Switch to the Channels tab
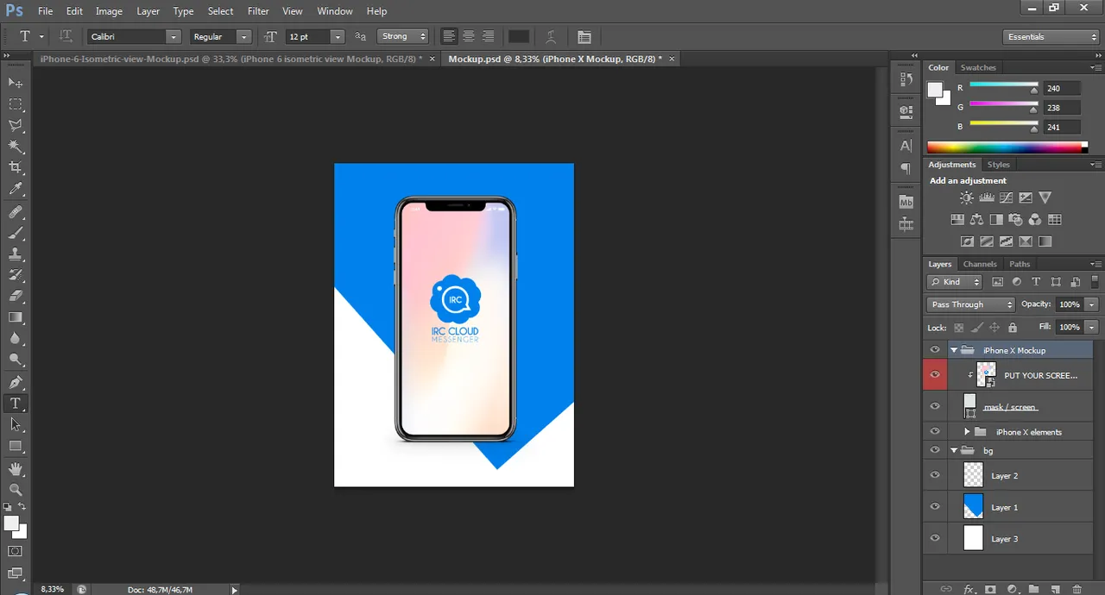 [x=980, y=264]
